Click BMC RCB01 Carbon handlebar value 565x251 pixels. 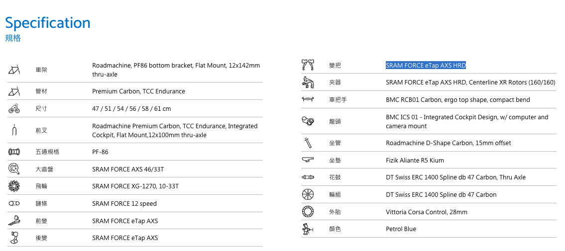(458, 99)
